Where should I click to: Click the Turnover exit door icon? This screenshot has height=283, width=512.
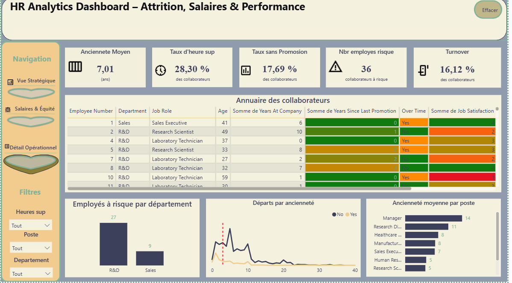423,70
